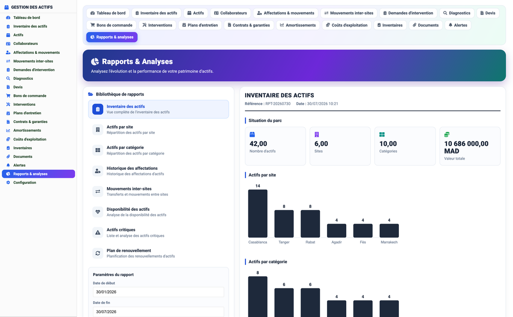Click the Date de début field

point(159,292)
